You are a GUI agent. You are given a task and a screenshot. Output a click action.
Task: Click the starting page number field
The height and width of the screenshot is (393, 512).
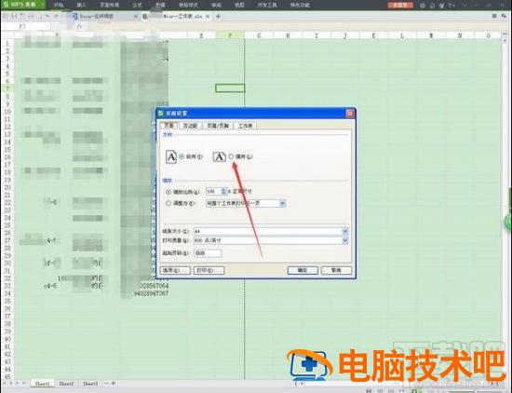pyautogui.click(x=208, y=253)
